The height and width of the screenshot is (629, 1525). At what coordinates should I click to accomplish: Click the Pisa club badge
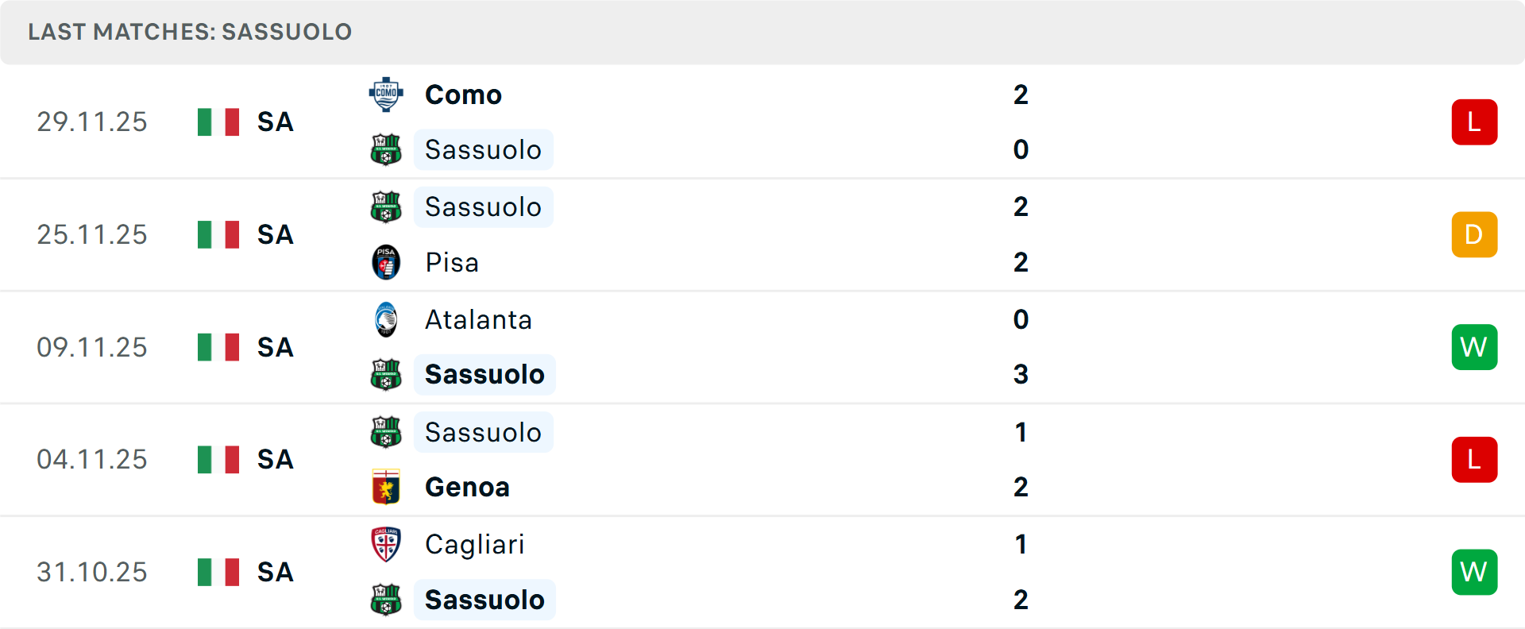(387, 262)
